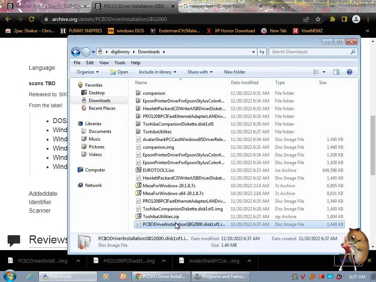This screenshot has width=376, height=282.
Task: Open Programs and Features taskbar button
Action: click(221, 276)
